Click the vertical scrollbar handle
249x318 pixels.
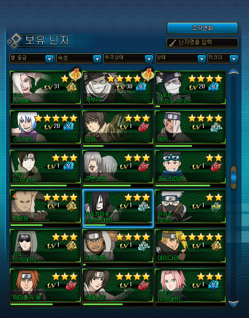234,177
